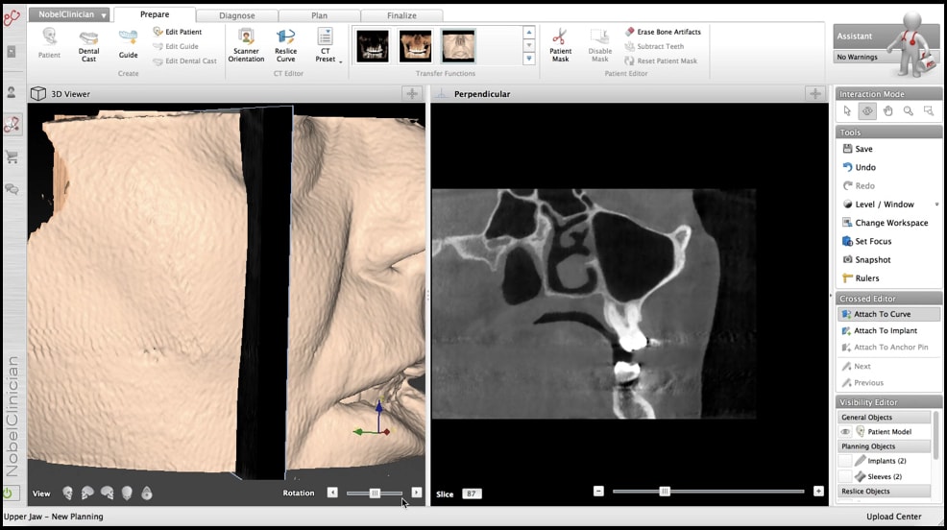Viewport: 947px width, 530px height.
Task: Expand the transfer functions gallery bottom arrow
Action: (529, 59)
